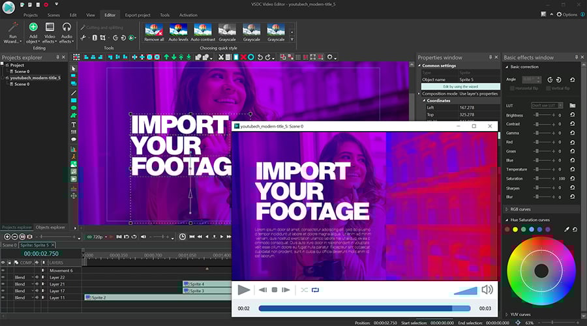Open the LUT dropdown

pyautogui.click(x=546, y=105)
